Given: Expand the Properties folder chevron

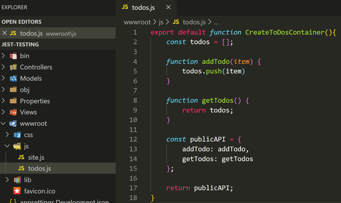Looking at the screenshot, I should click(x=3, y=101).
